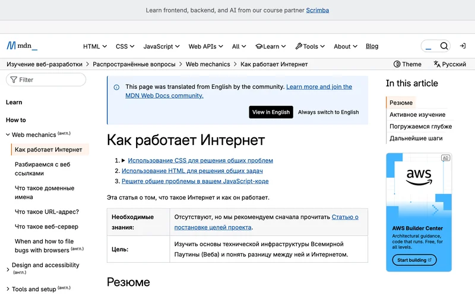The height and width of the screenshot is (296, 475).
Task: Open Learn more and join the community link
Action: tap(239, 91)
